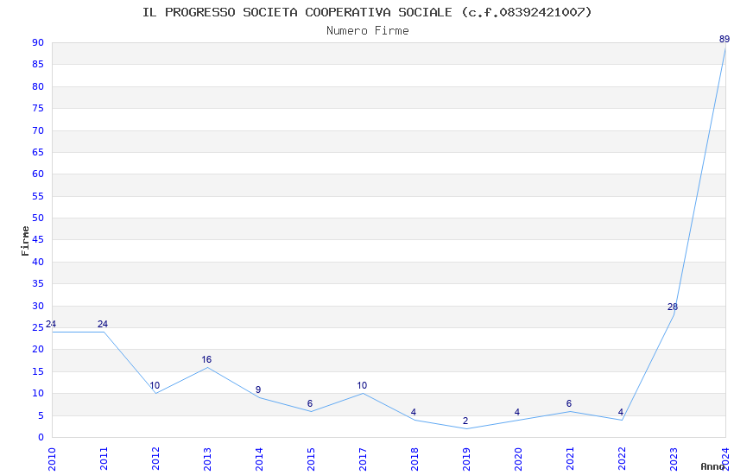Select the y-axis tick 70
This screenshot has width=734, height=475.
coord(38,130)
